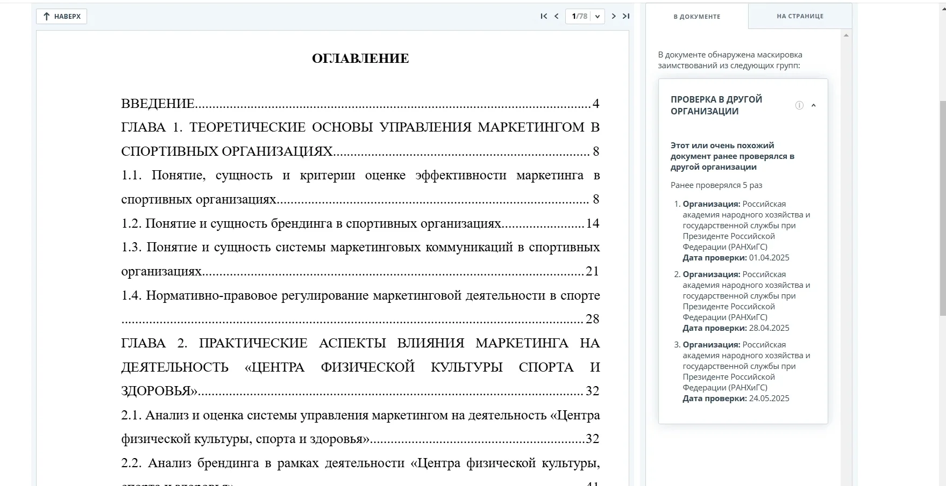The height and width of the screenshot is (486, 946).
Task: Click contents entry 2.1 Анализ и оценка
Action: 360,427
